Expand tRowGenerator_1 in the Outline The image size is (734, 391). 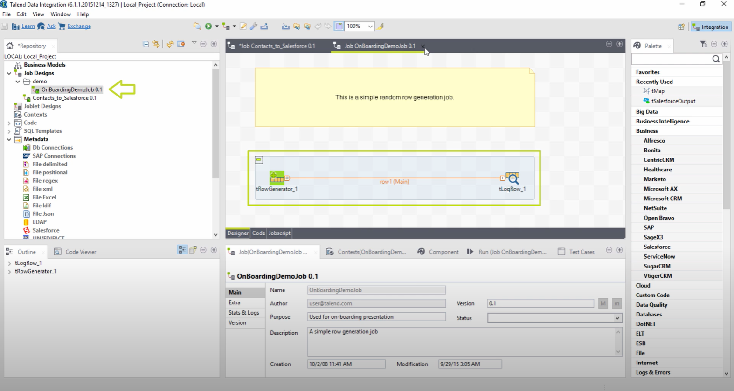point(9,272)
